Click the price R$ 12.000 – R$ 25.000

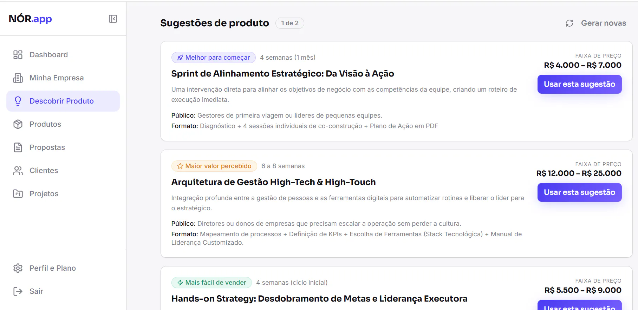[579, 173]
